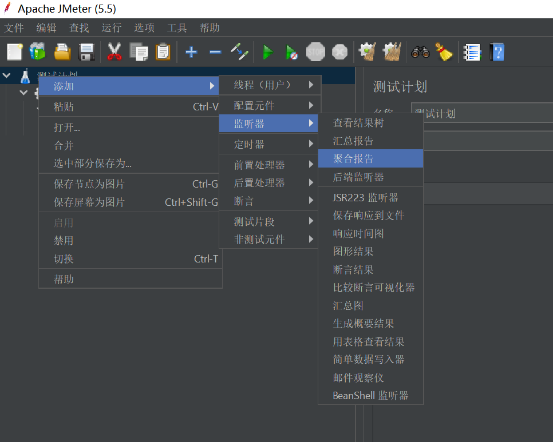Viewport: 553px width, 442px height.
Task: Click the JMeter feather title icon
Action: (x=7, y=9)
